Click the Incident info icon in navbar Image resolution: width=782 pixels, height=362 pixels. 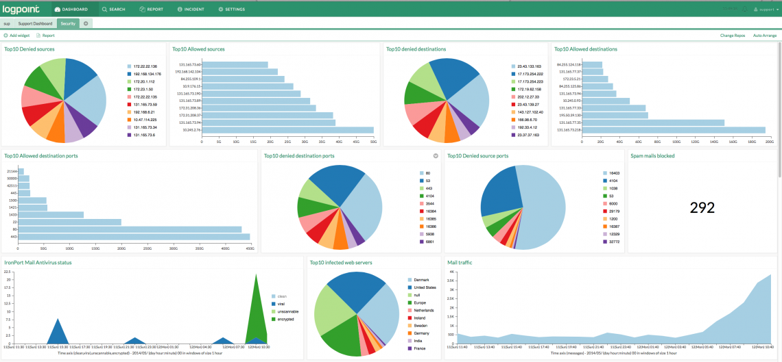(180, 10)
